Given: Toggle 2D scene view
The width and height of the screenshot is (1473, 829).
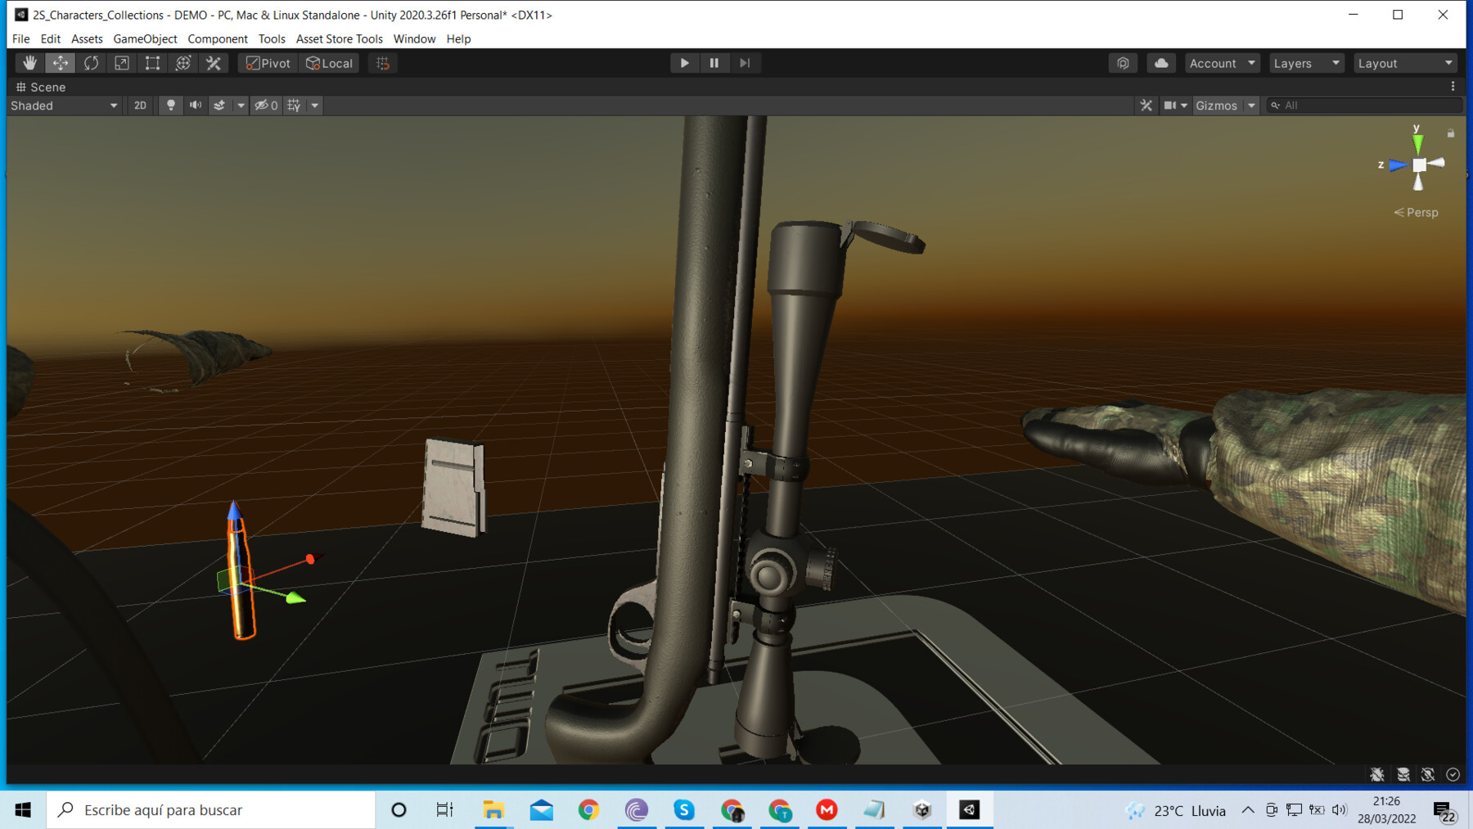Looking at the screenshot, I should tap(140, 106).
